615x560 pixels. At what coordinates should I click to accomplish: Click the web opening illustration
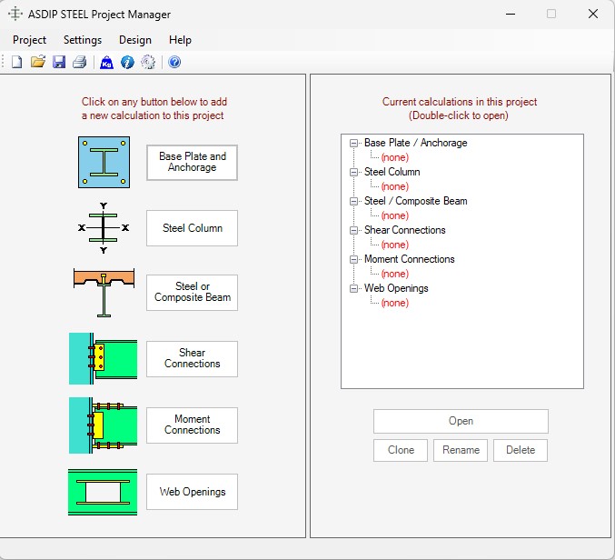click(103, 492)
